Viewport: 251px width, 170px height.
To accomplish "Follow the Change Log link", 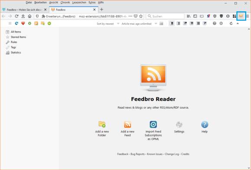I will pos(172,154).
